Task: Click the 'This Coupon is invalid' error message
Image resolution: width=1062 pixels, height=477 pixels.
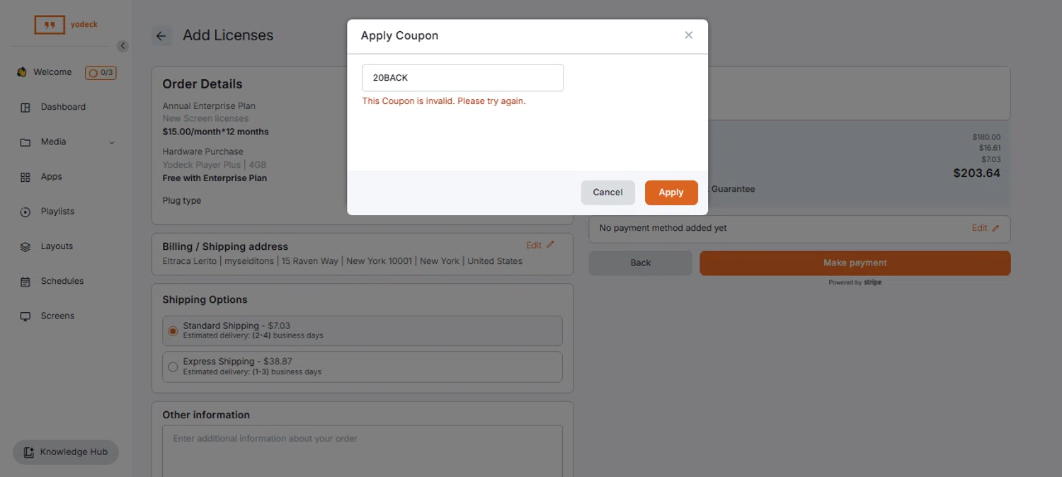Action: point(444,101)
